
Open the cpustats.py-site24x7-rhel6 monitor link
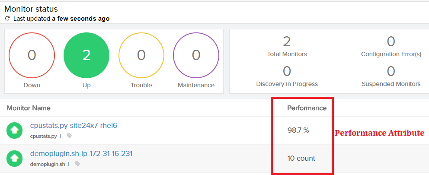[x=74, y=126]
